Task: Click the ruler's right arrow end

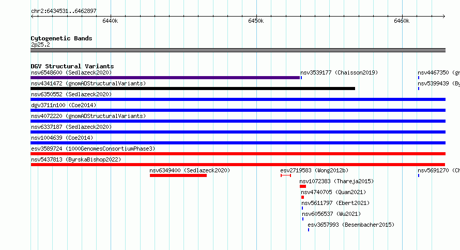Action: pyautogui.click(x=444, y=17)
